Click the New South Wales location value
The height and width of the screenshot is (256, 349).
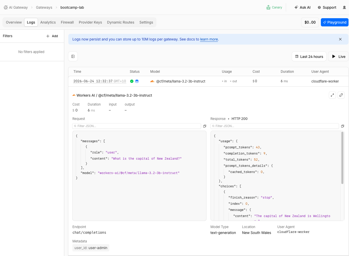[256, 233]
